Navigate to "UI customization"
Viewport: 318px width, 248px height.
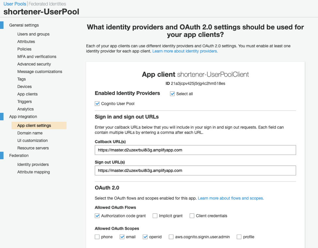coord(32,140)
